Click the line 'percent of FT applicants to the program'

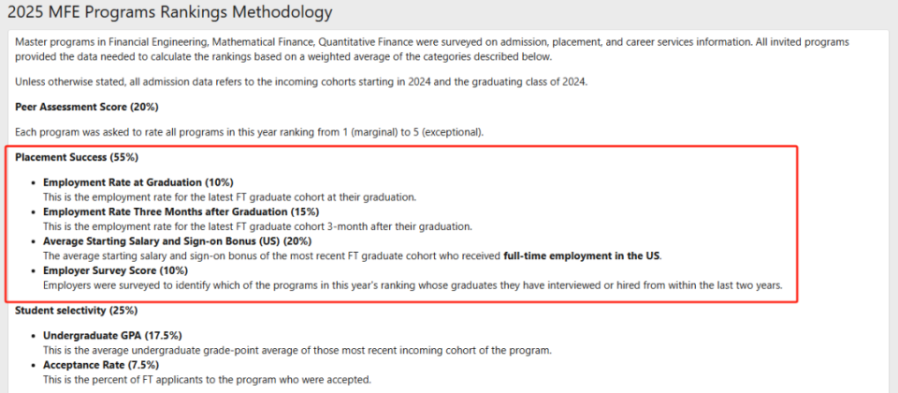(x=208, y=379)
